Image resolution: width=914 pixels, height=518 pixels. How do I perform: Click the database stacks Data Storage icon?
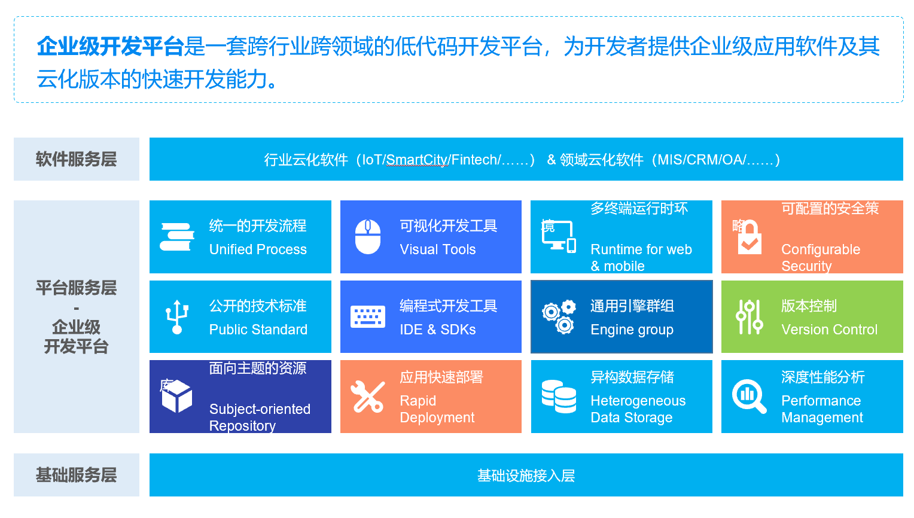(559, 397)
